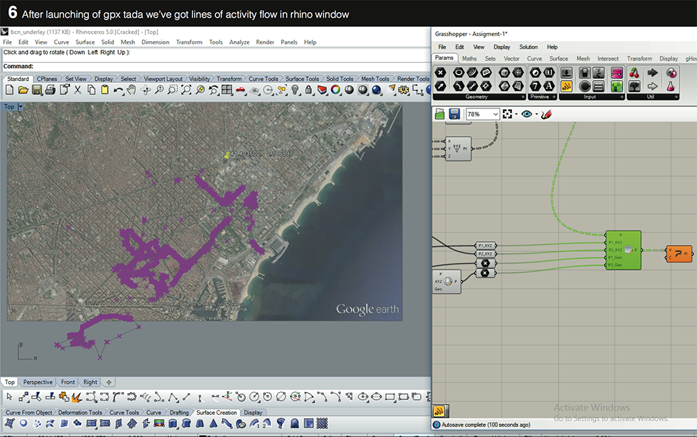Screen dimensions: 697x437
Task: Open Rhino's Analyze menu
Action: coord(240,41)
